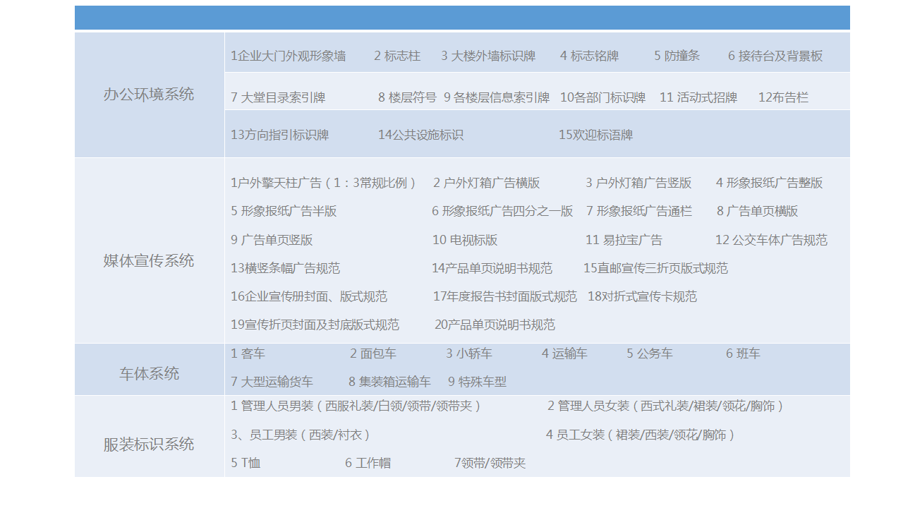Click item 8 楼层符号
This screenshot has width=903, height=508.
[x=408, y=98]
